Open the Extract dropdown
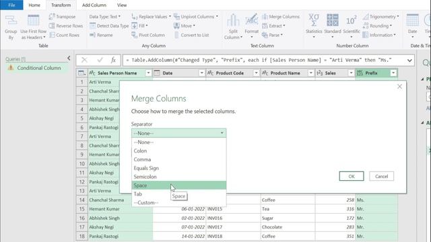 click(273, 26)
